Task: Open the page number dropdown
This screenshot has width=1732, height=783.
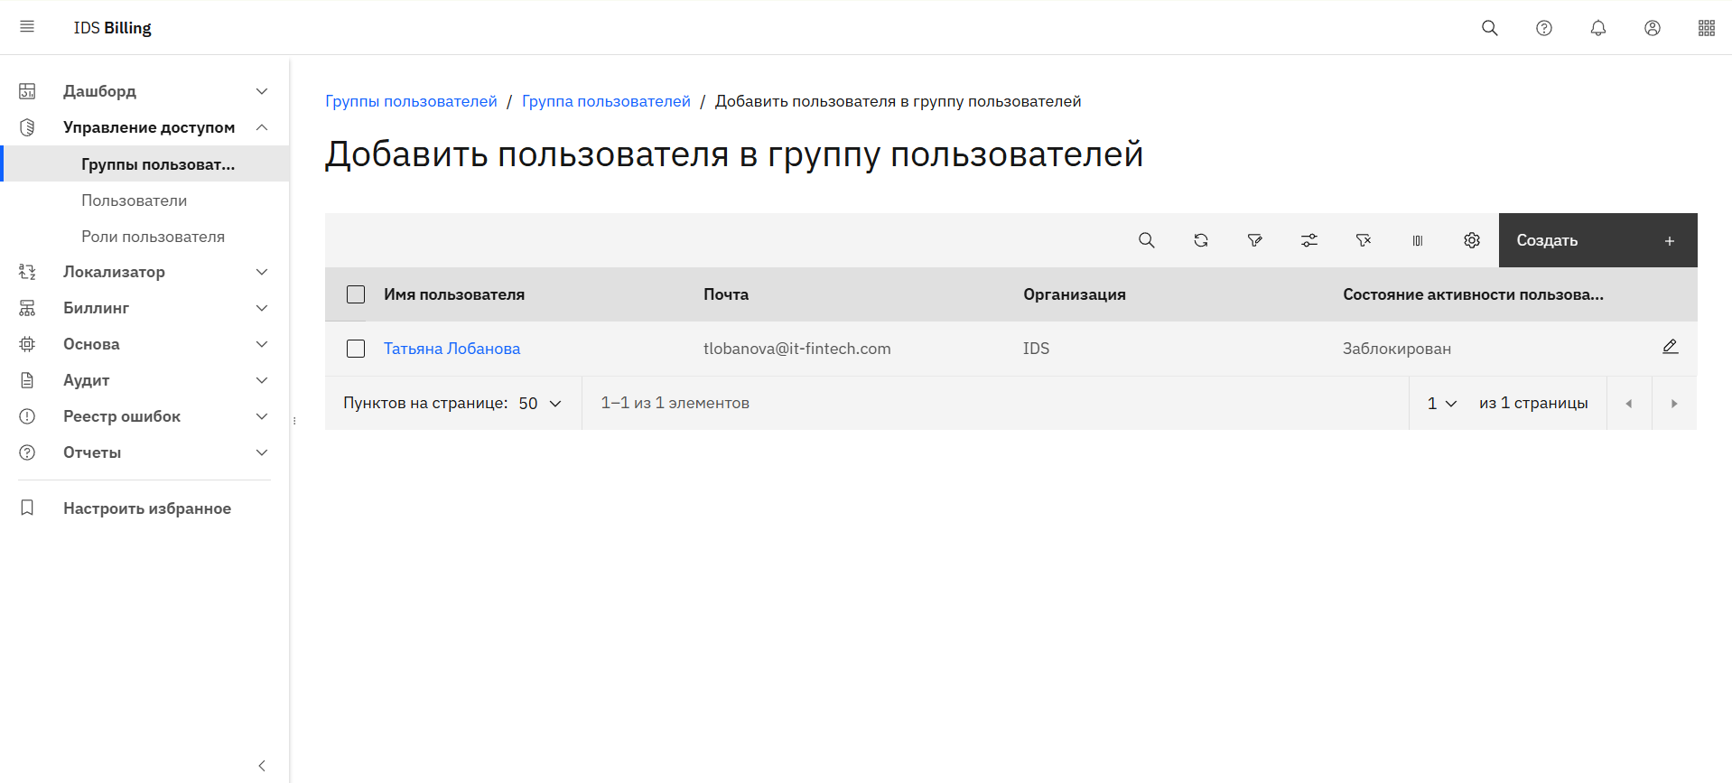Action: [x=1441, y=404]
